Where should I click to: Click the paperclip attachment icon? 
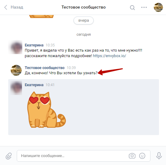(9, 156)
